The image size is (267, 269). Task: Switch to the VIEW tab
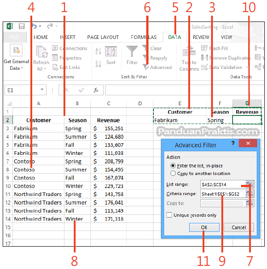(226, 37)
